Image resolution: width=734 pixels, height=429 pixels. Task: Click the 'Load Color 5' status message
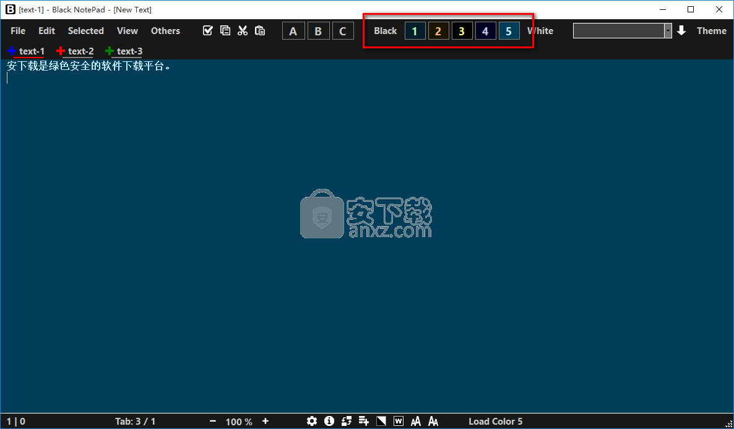coord(495,422)
